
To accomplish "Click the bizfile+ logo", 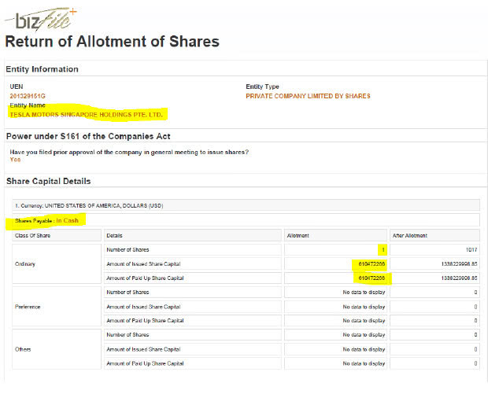I will tap(41, 20).
